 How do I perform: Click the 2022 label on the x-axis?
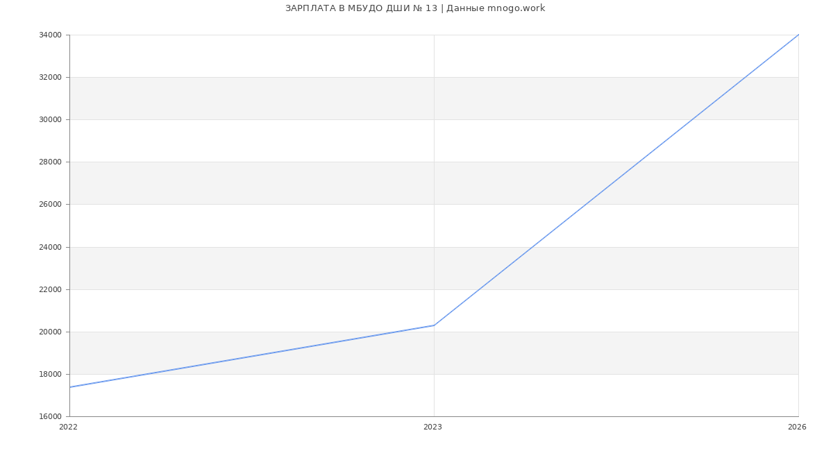[69, 427]
